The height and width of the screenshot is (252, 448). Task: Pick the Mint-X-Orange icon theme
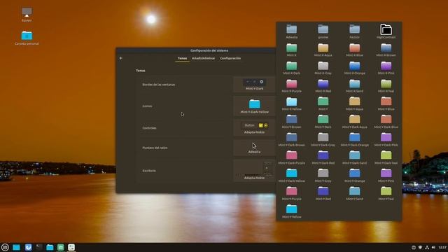pyautogui.click(x=355, y=68)
